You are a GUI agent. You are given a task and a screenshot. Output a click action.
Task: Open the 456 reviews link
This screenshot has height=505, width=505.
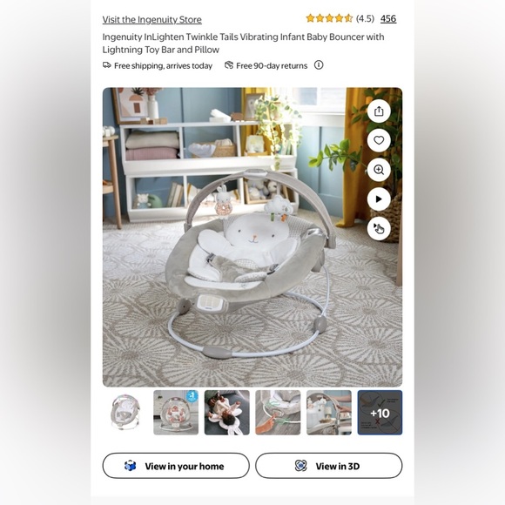388,18
